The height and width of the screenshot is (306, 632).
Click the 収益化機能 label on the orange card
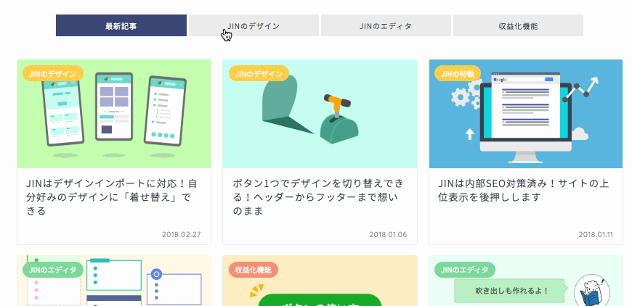click(254, 270)
